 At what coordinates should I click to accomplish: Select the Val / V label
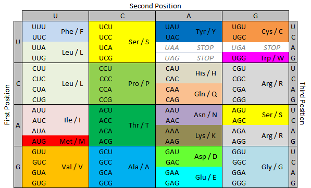72,167
